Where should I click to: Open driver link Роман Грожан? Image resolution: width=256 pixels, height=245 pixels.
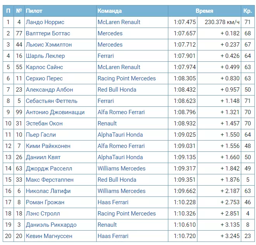[45, 202]
